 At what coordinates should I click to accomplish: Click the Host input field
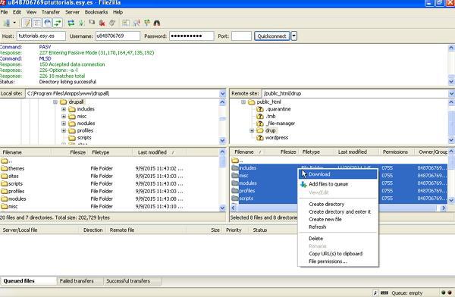pos(41,36)
